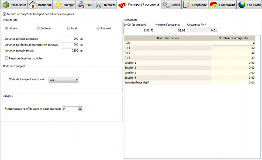The image size is (262, 160).
Task: Edit the Distance domicile-travail field
Action: [70, 51]
